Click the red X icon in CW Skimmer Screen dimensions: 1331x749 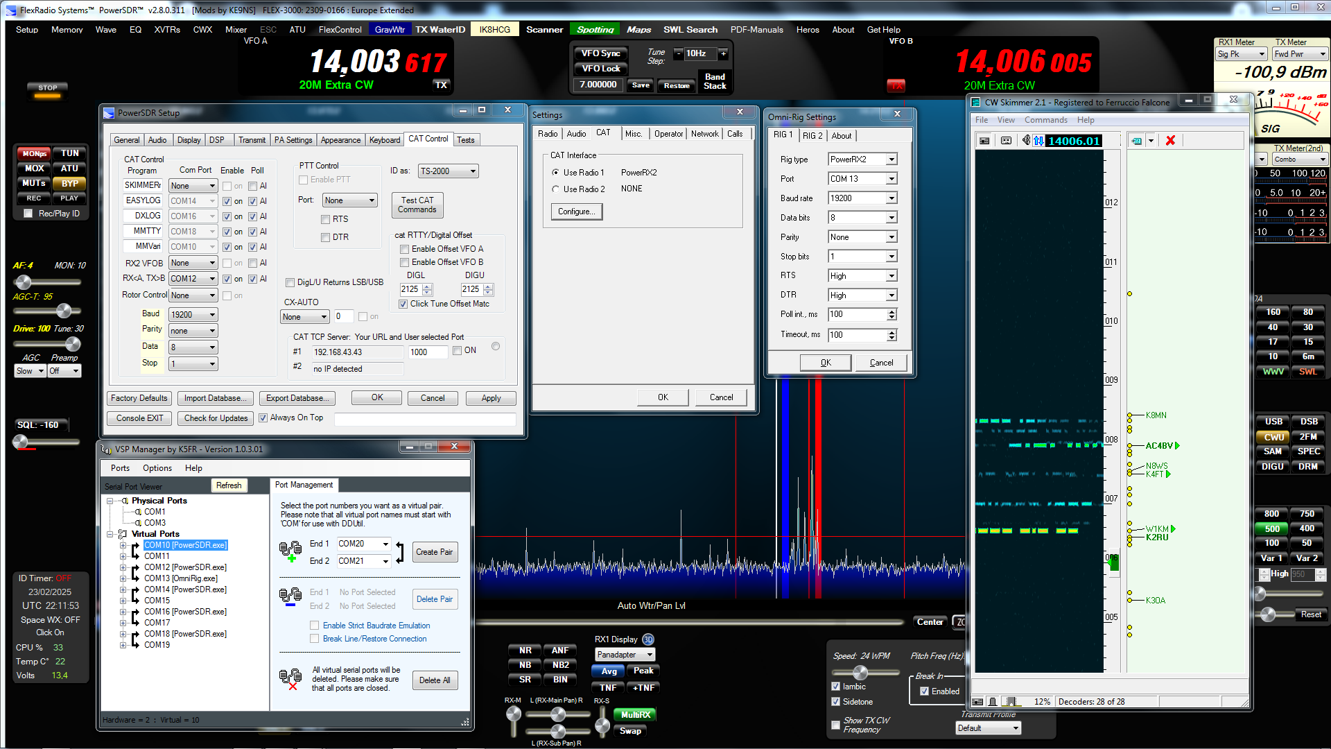coord(1170,141)
